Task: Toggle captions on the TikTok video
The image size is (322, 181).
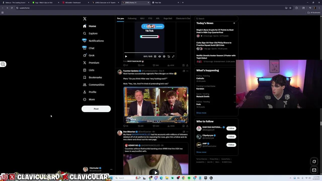Action: (155, 57)
